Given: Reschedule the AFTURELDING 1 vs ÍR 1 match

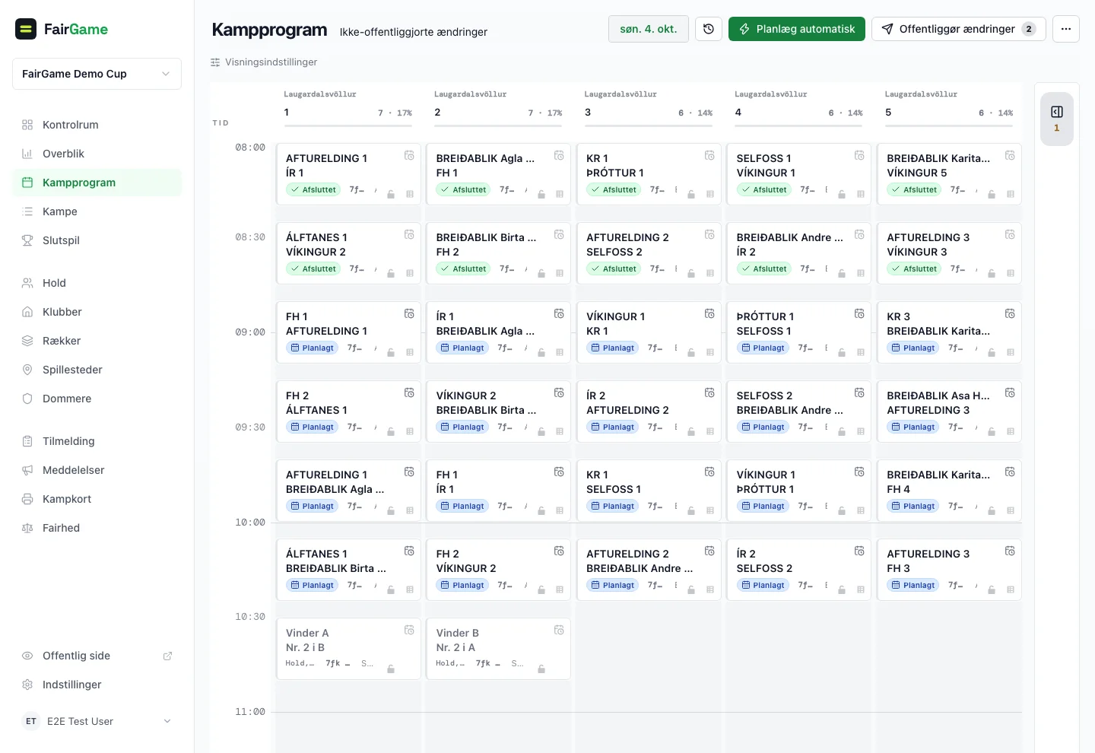Looking at the screenshot, I should pyautogui.click(x=409, y=155).
